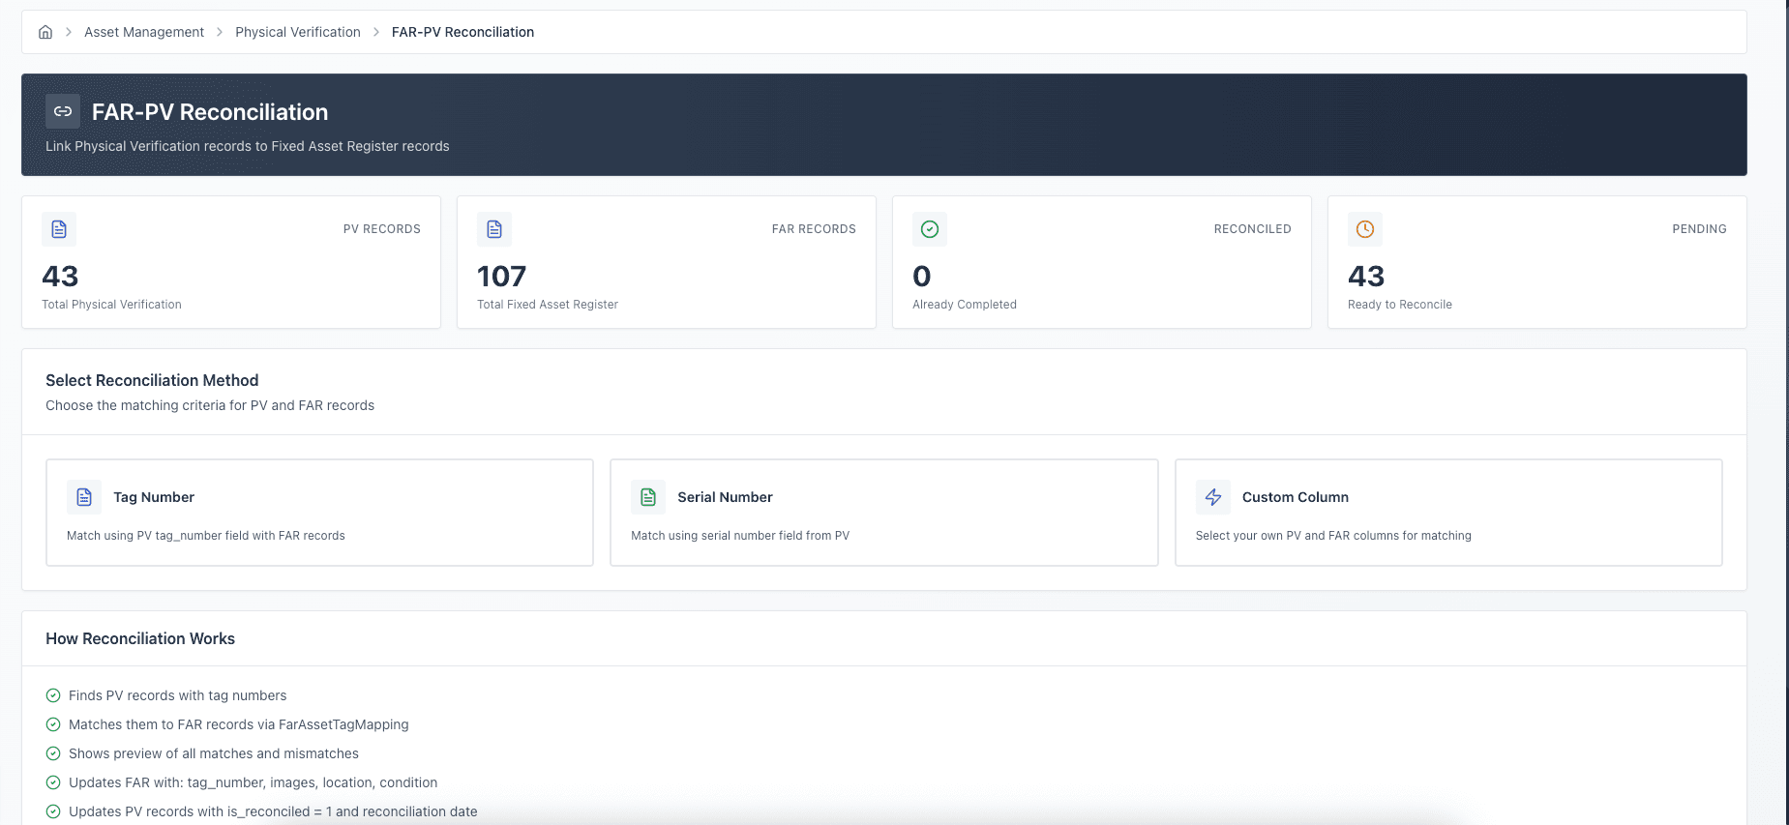1789x825 pixels.
Task: Open the Pending card Ready to Reconcile
Action: [1536, 262]
